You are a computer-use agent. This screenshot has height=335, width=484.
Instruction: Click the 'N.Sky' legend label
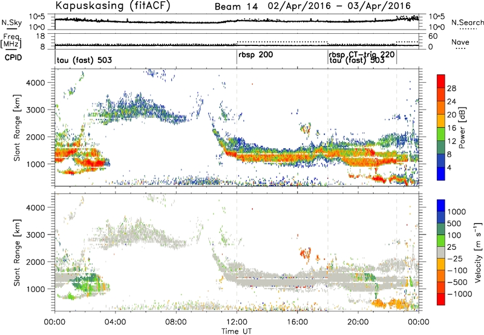pos(11,22)
